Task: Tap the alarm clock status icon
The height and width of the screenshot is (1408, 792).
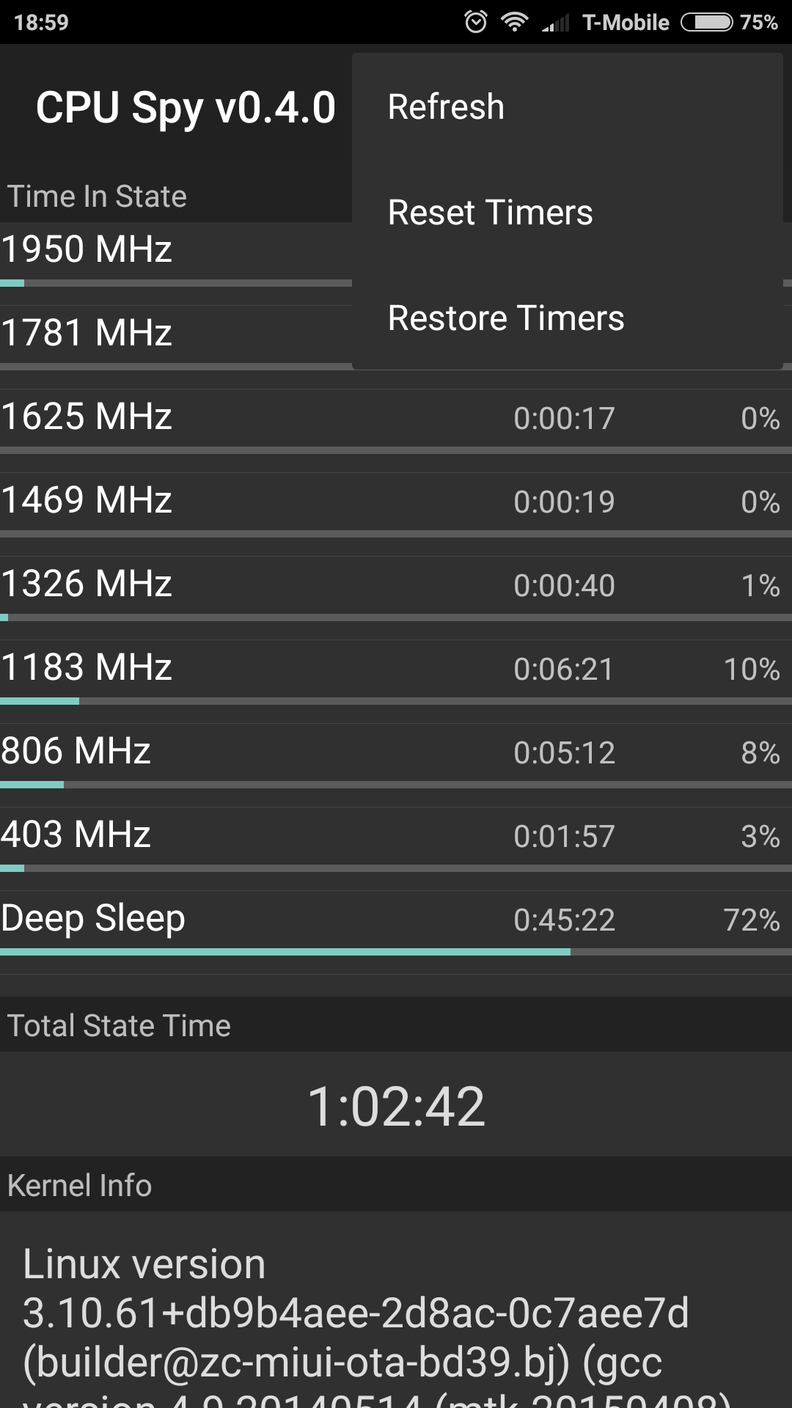Action: 476,22
